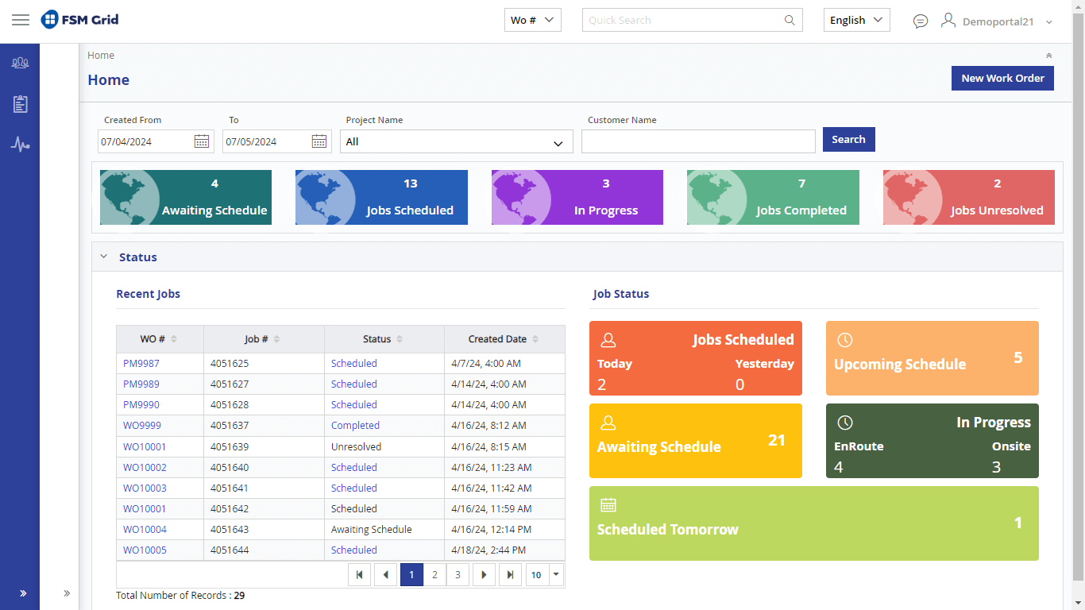Image resolution: width=1085 pixels, height=610 pixels.
Task: Expand the Demoportal21 account menu
Action: click(x=1048, y=22)
